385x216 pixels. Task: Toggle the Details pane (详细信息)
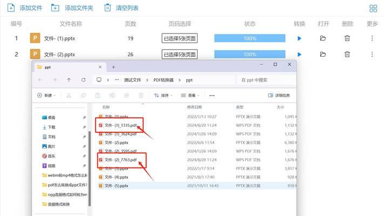(279, 95)
